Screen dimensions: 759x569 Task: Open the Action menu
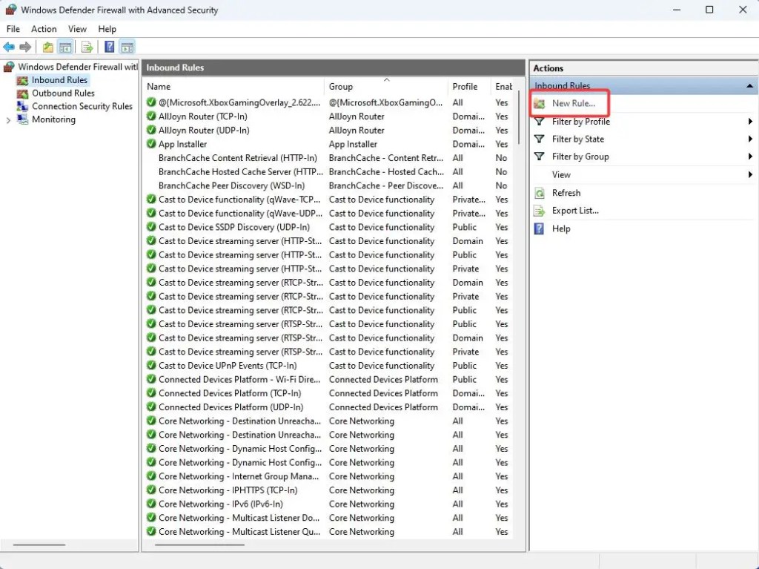tap(44, 29)
